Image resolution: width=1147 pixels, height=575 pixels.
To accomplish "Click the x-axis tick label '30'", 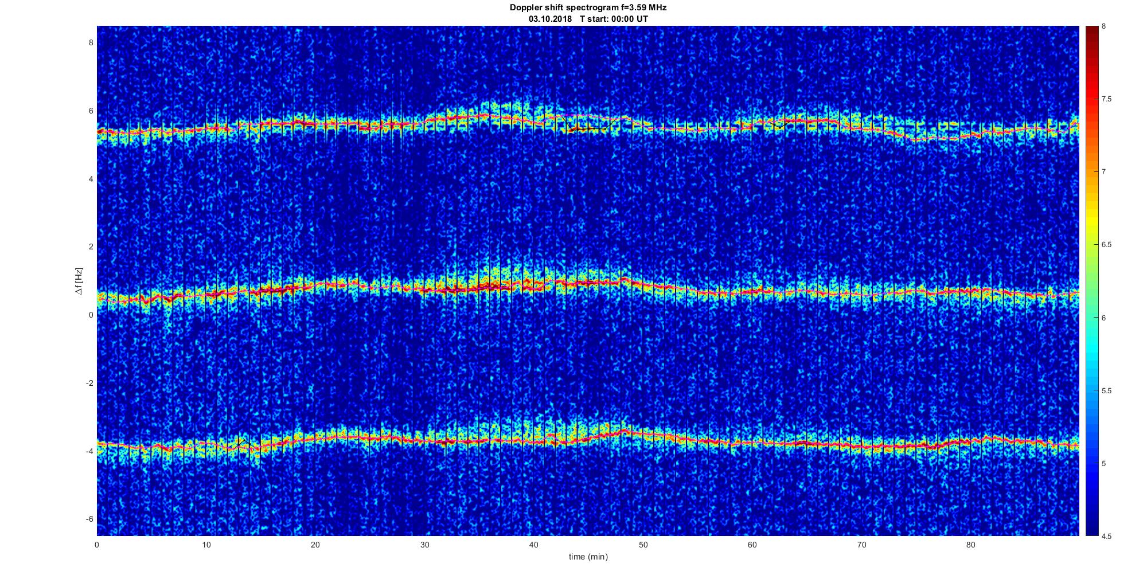I will point(424,544).
